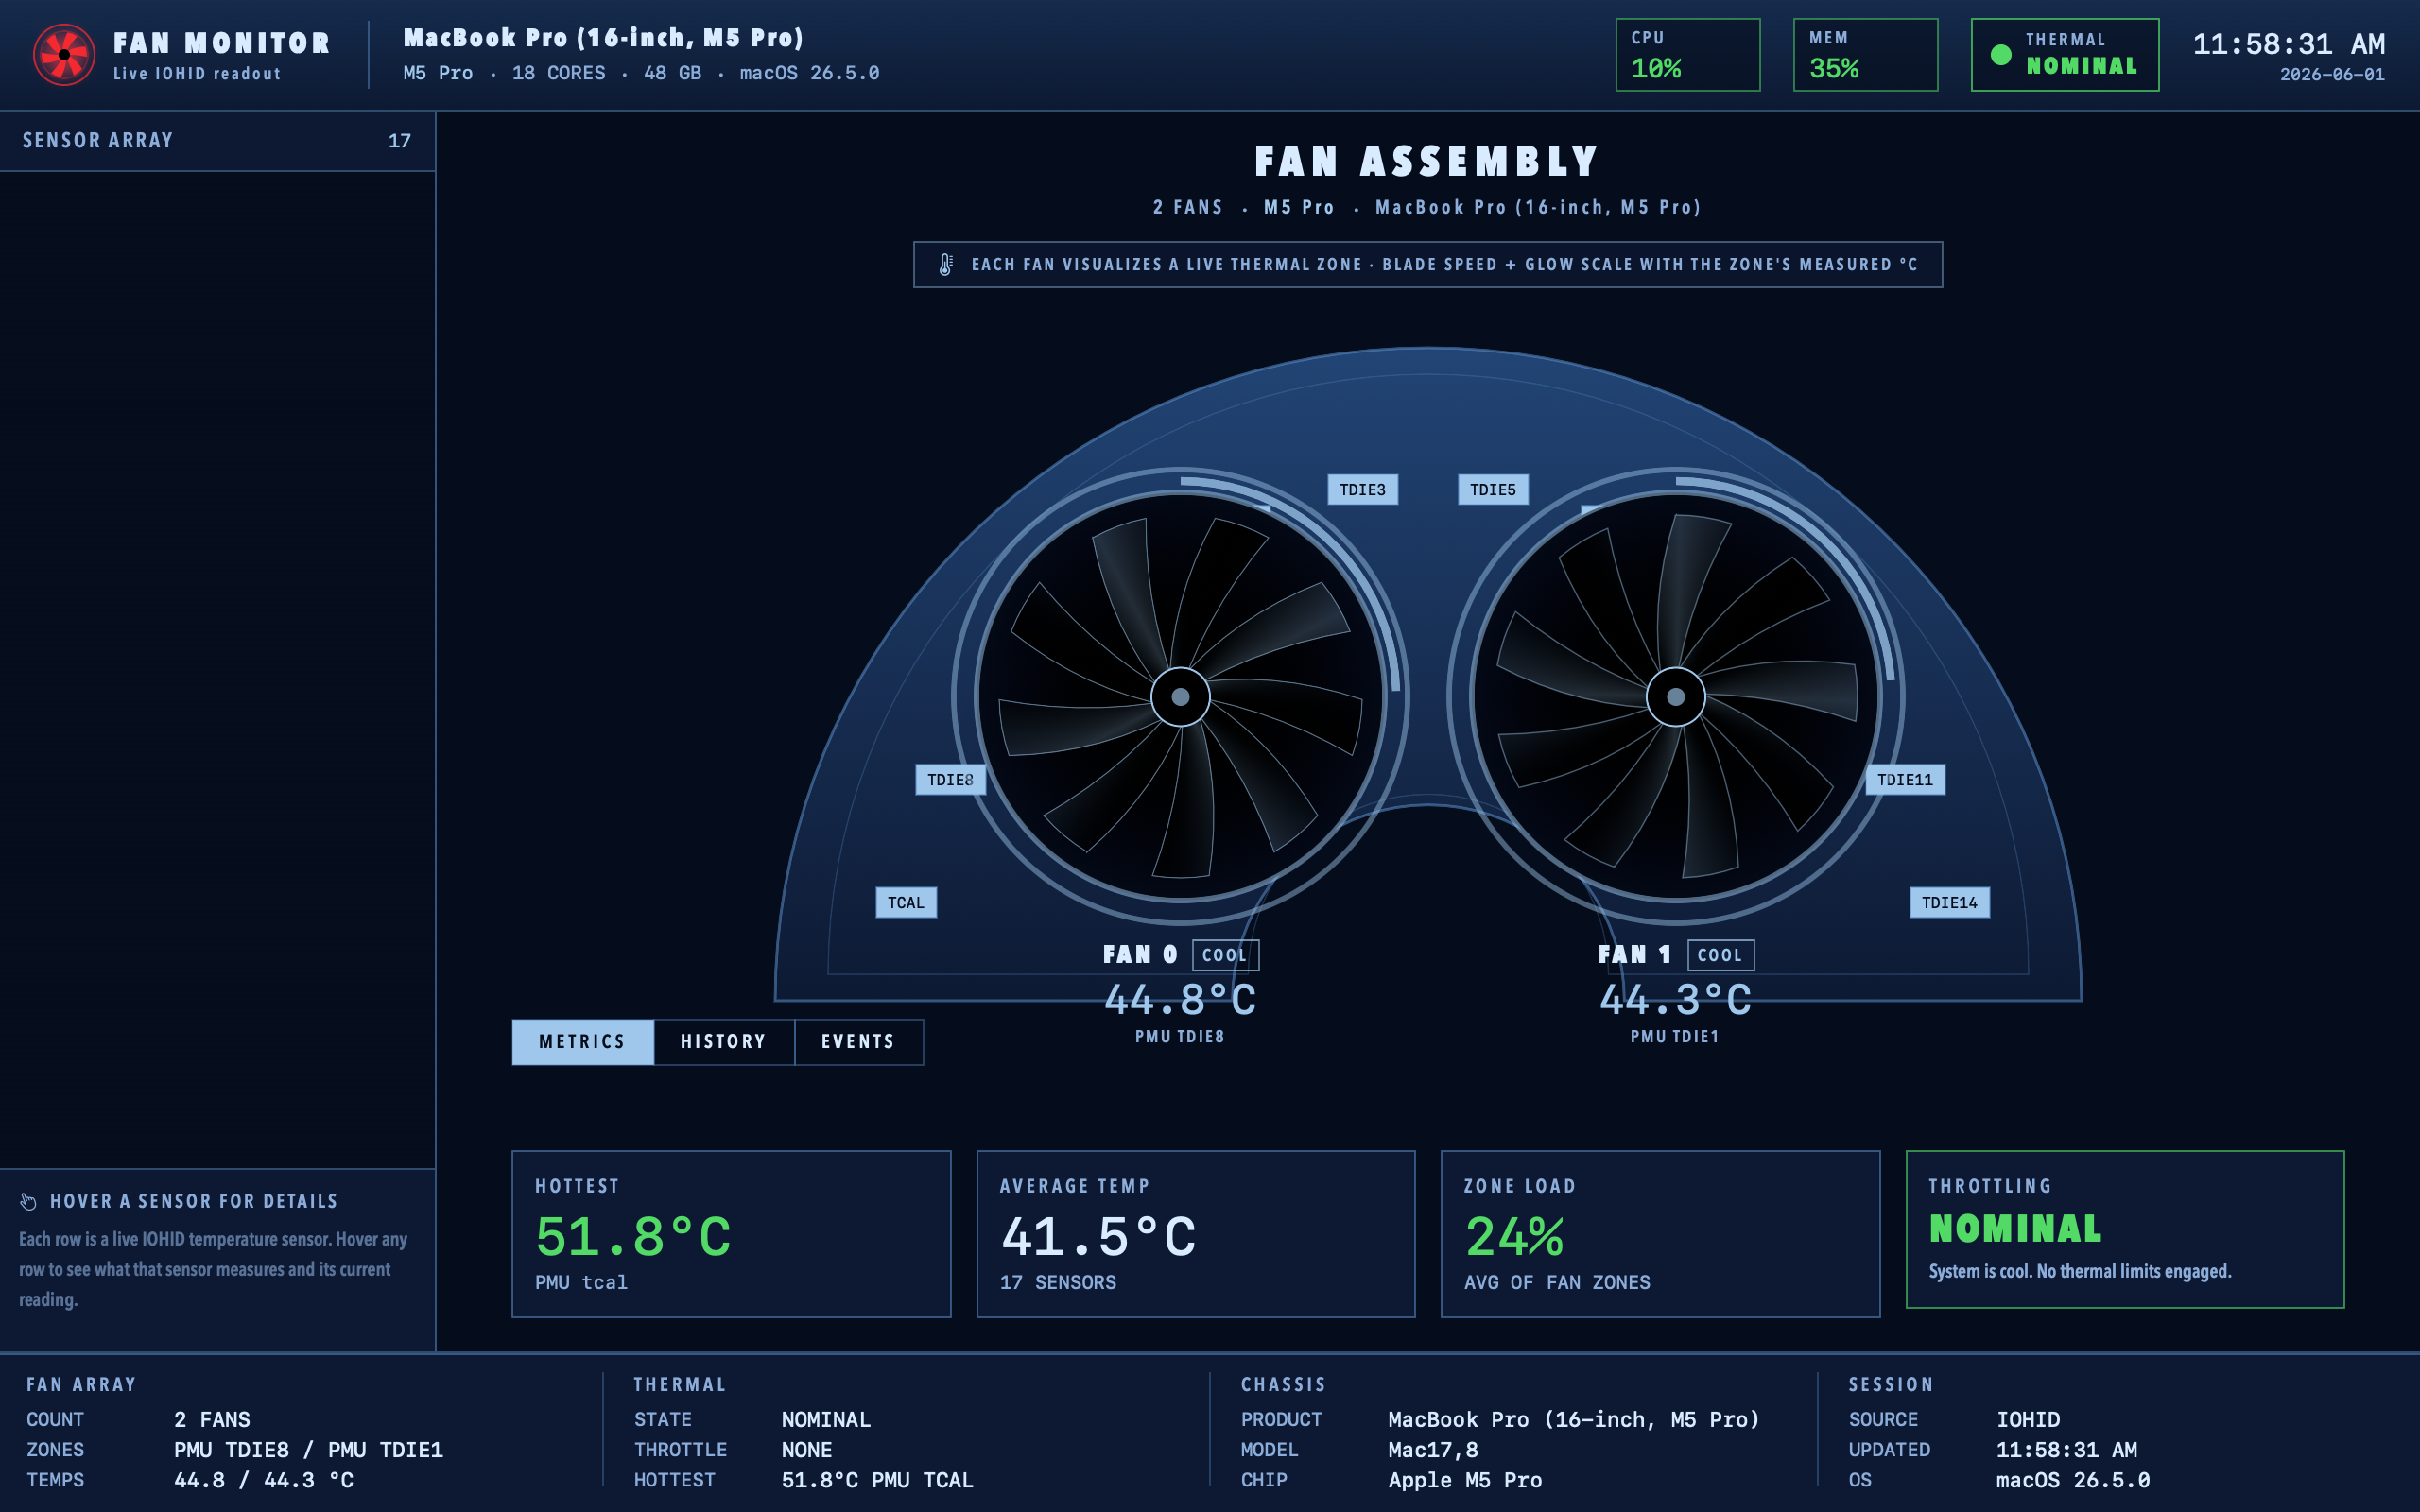Click the Live IOHID readout subtitle
The width and height of the screenshot is (2420, 1512).
pos(197,74)
